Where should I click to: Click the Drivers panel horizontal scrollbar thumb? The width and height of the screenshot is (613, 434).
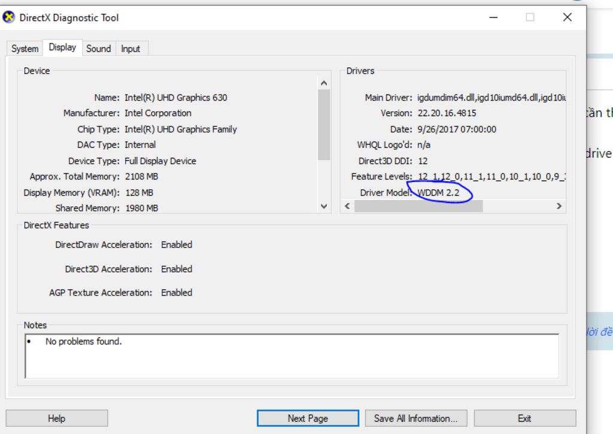click(418, 206)
